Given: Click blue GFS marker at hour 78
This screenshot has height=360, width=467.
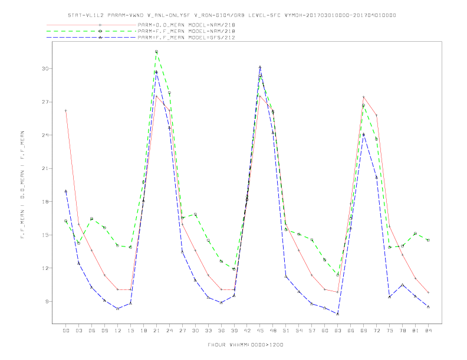Looking at the screenshot, I should click(x=402, y=285).
